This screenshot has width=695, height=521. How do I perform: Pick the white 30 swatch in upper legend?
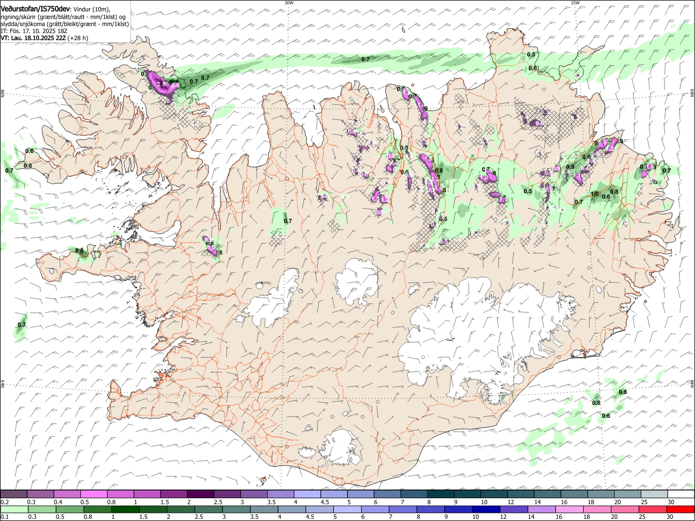[681, 494]
